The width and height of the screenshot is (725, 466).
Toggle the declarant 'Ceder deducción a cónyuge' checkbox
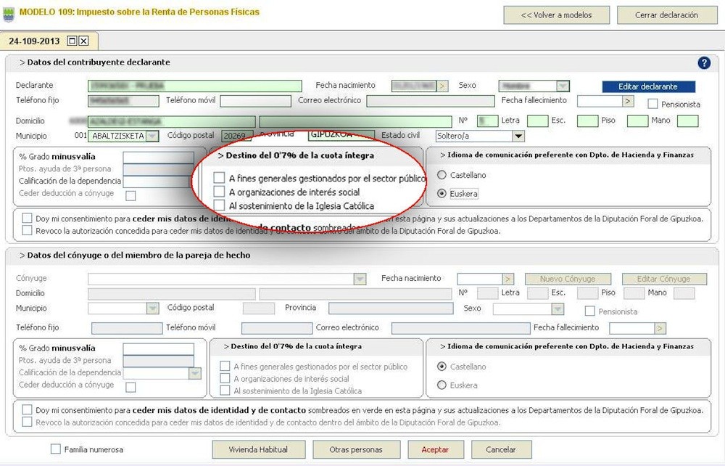(x=130, y=196)
